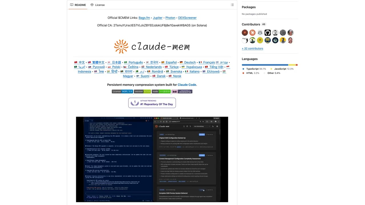Open the Čeština translation link

click(131, 67)
